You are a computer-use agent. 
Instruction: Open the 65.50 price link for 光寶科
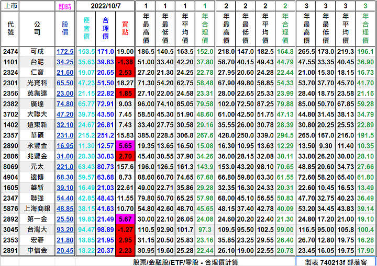point(65,83)
